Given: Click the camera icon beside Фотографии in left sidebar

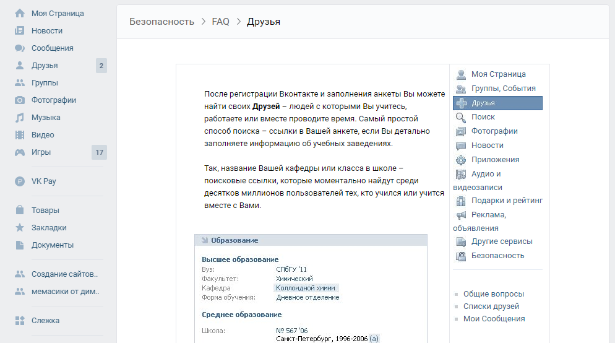Looking at the screenshot, I should click(x=20, y=100).
